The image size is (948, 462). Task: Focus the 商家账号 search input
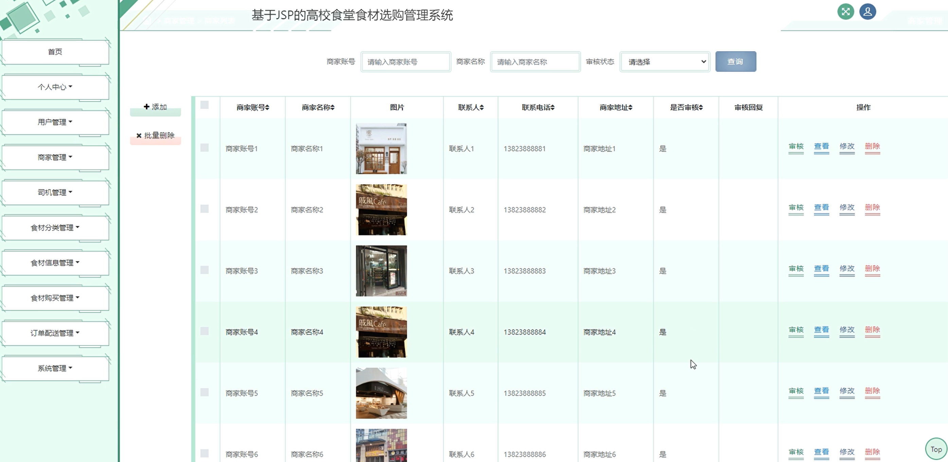pyautogui.click(x=406, y=62)
